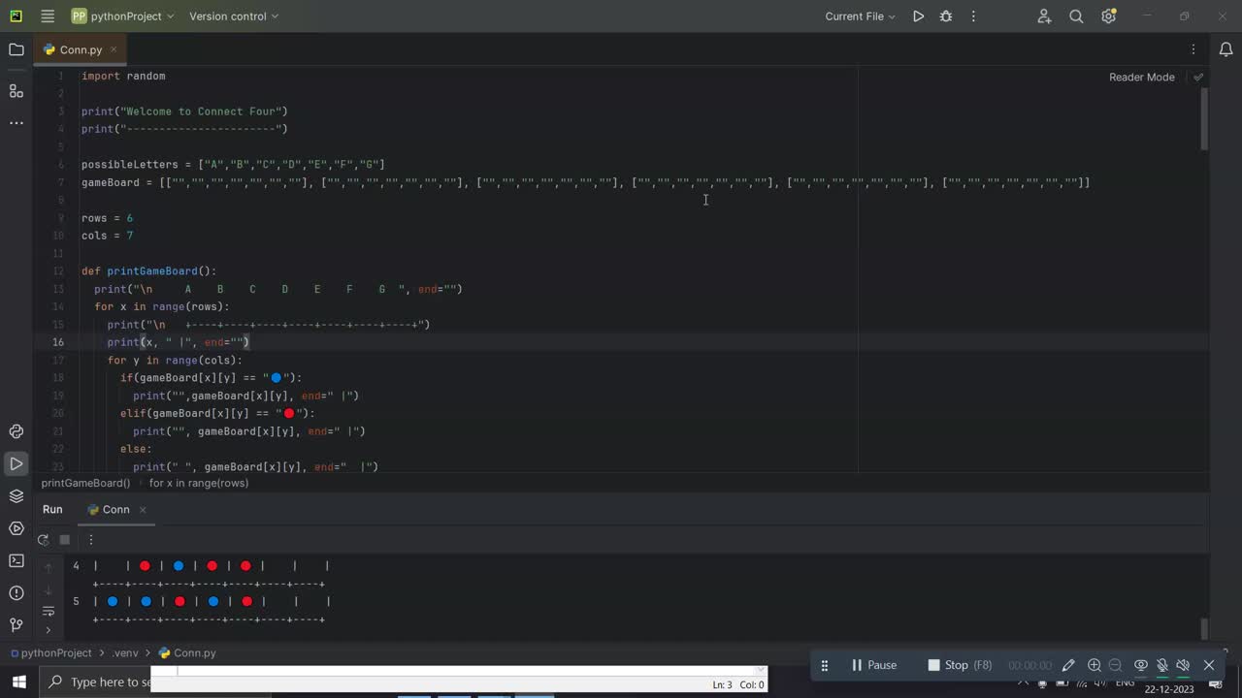Image resolution: width=1242 pixels, height=698 pixels.
Task: Stop the running Conn process
Action: pyautogui.click(x=65, y=540)
